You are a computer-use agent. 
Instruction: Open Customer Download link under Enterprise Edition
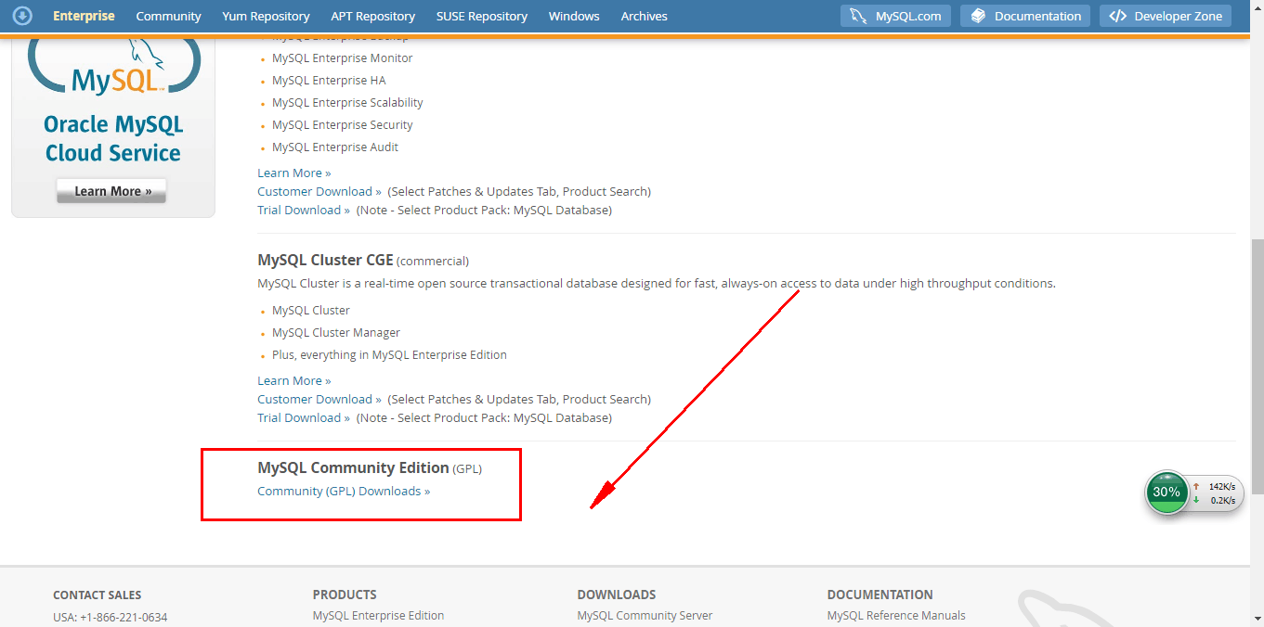click(x=319, y=191)
